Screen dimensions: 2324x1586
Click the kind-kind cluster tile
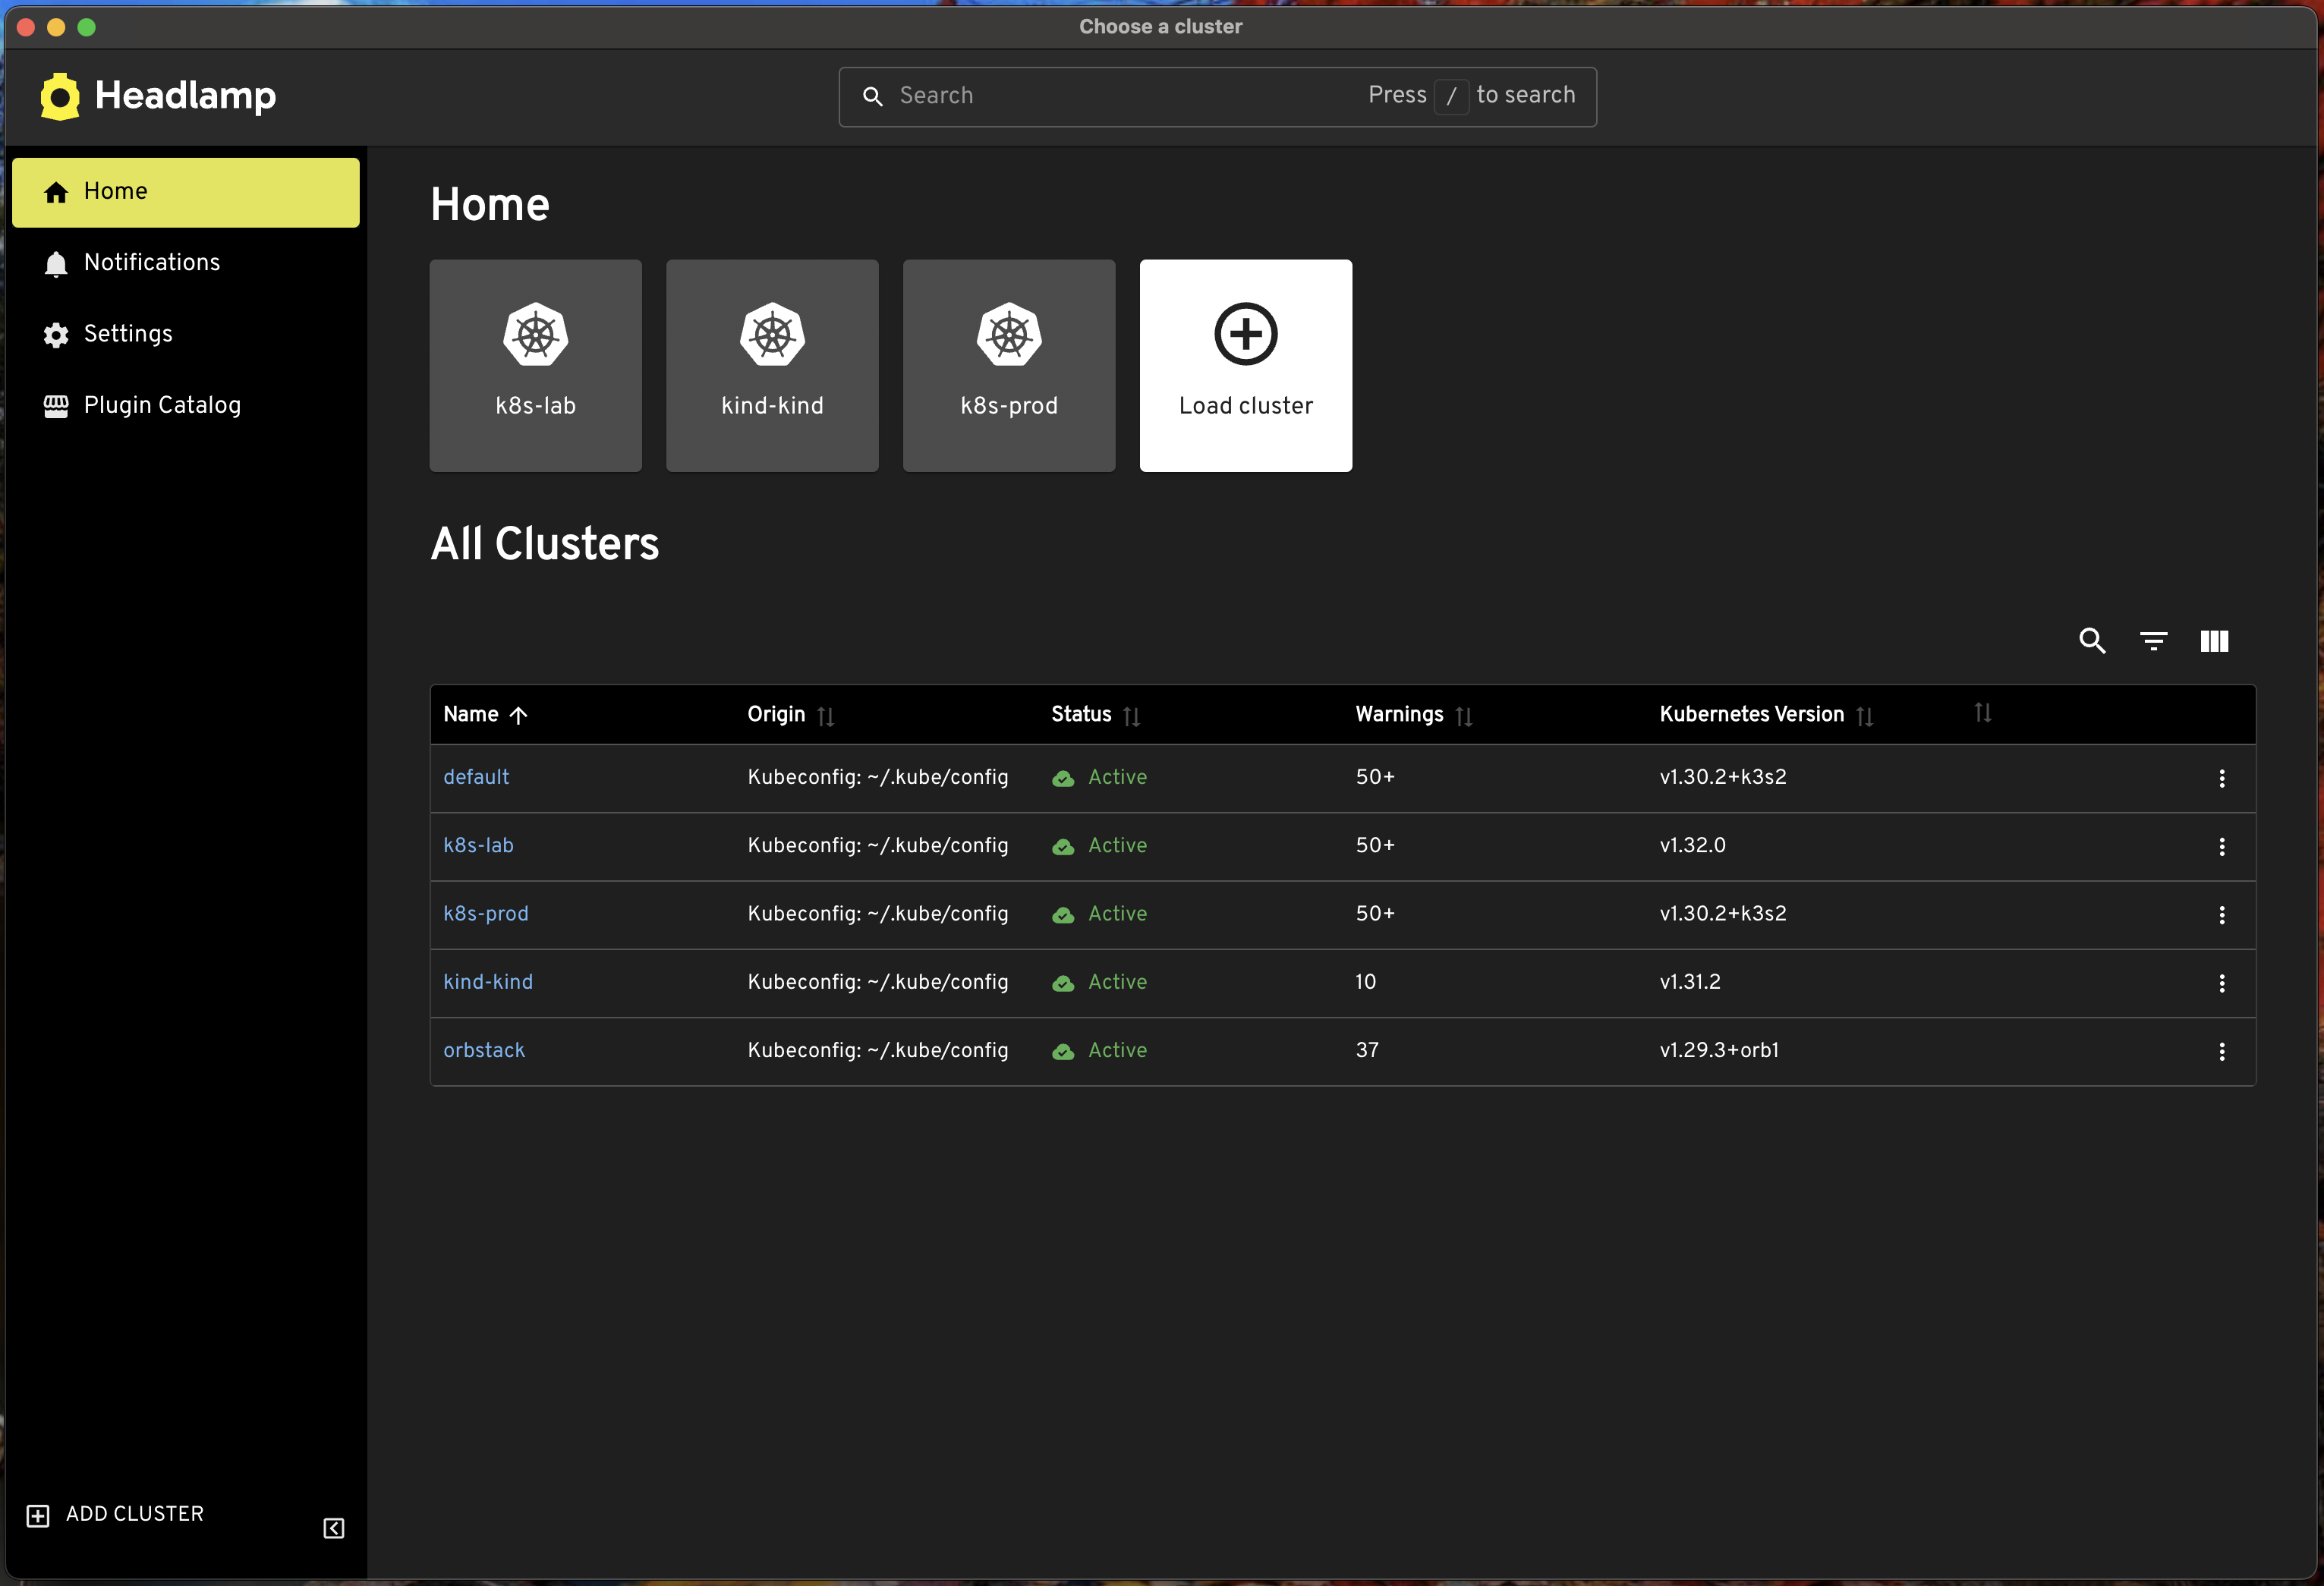click(772, 365)
